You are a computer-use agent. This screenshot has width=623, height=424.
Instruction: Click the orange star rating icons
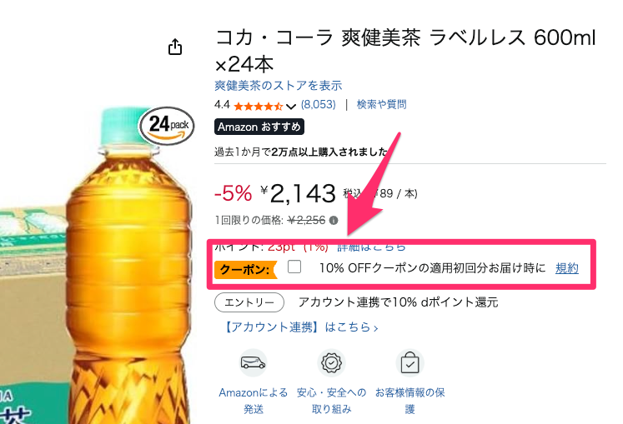tap(258, 106)
